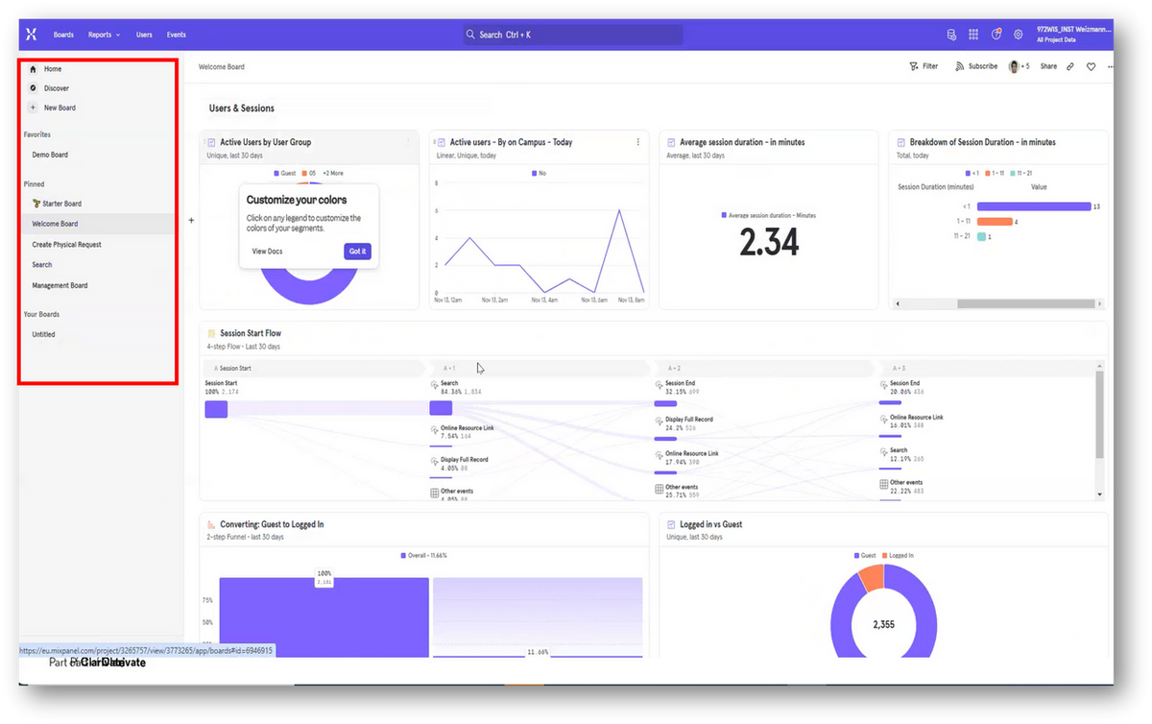Screen dimensions: 1152x724
Task: Open the project switcher 972WIS_INST Weizmann
Action: pos(1073,35)
